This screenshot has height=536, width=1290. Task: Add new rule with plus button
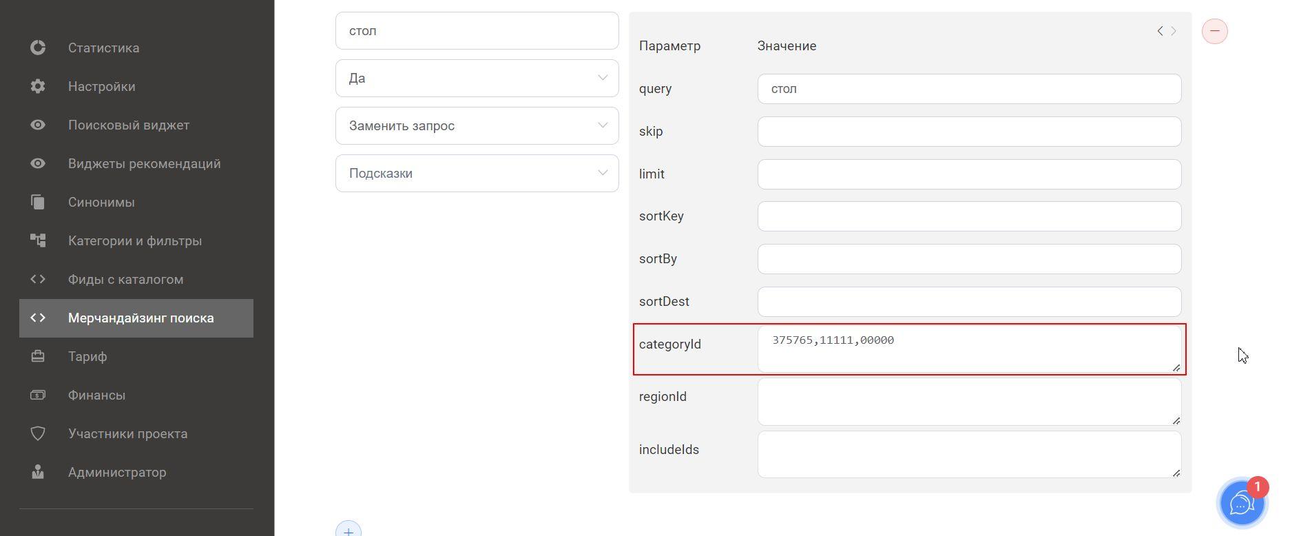tap(348, 529)
